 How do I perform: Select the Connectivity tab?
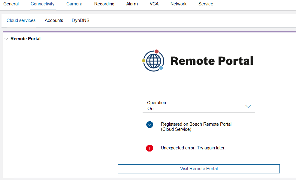[x=43, y=4]
